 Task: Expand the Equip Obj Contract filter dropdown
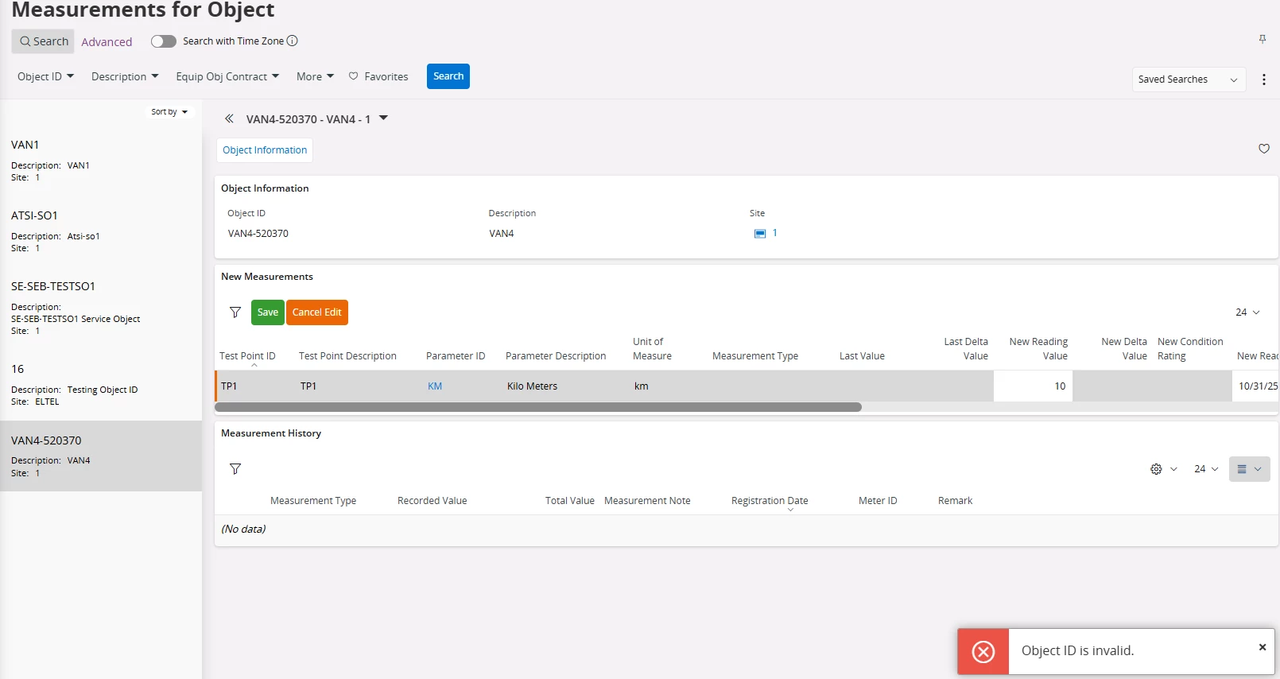pos(227,76)
